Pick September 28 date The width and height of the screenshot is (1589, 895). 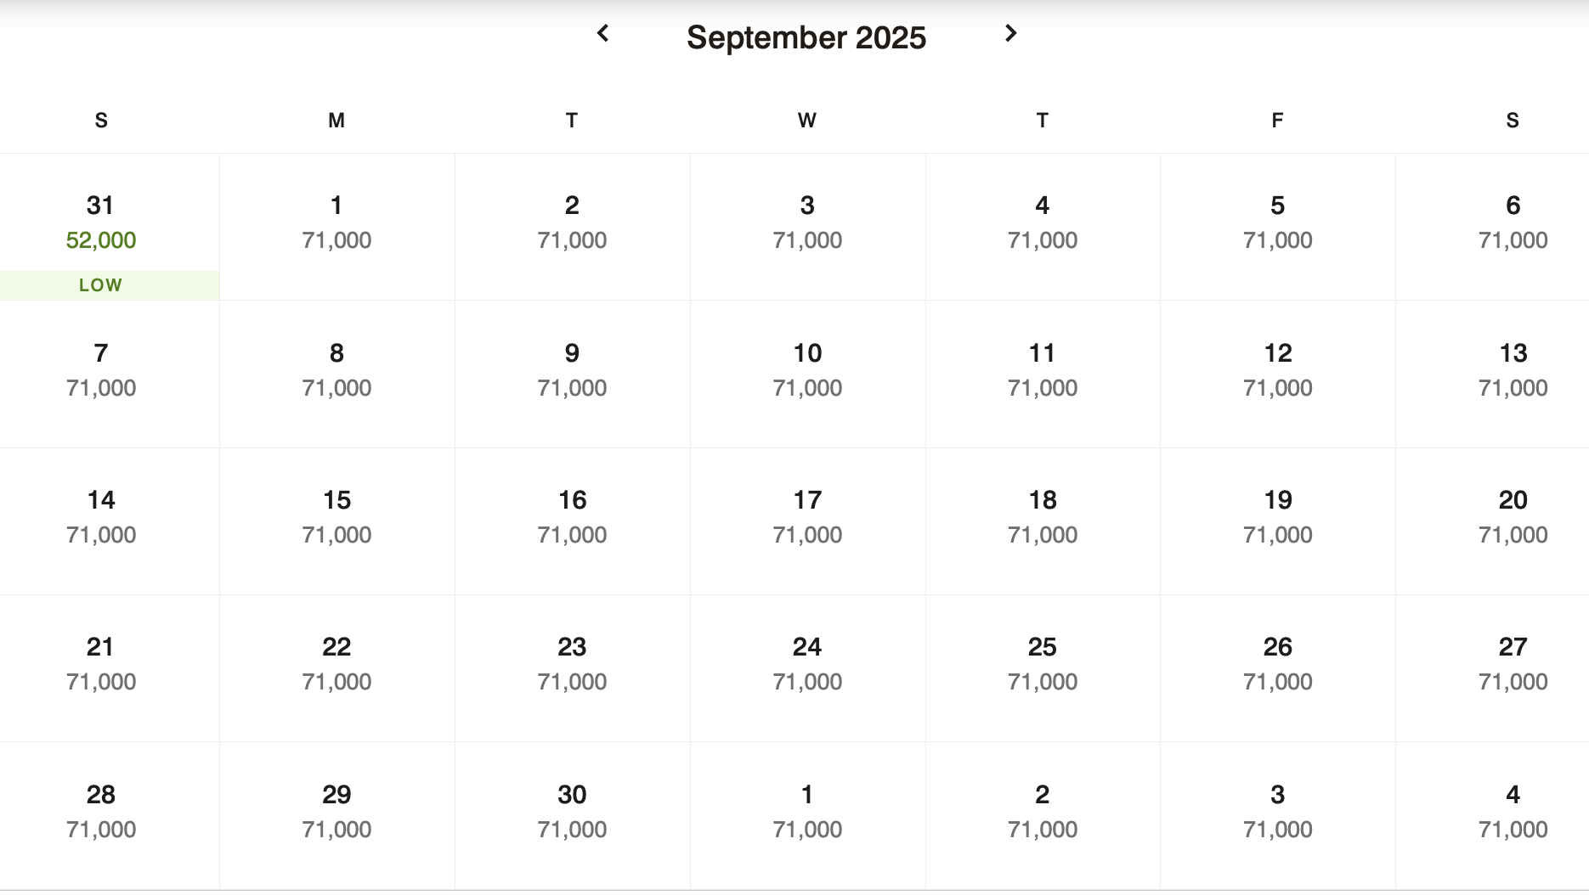pos(101,812)
